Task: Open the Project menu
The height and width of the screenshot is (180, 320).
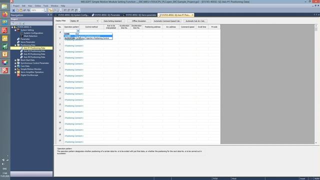Action: coord(16,6)
